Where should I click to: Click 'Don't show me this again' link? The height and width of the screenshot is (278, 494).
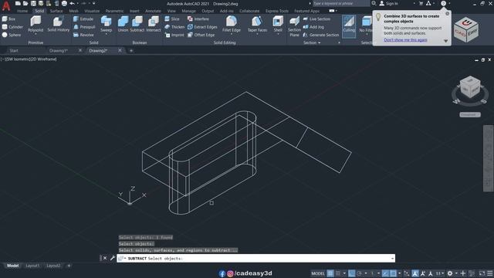(405, 39)
